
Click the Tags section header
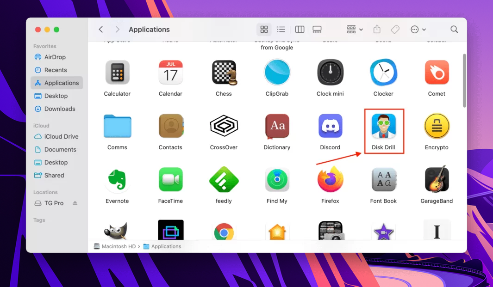point(39,220)
